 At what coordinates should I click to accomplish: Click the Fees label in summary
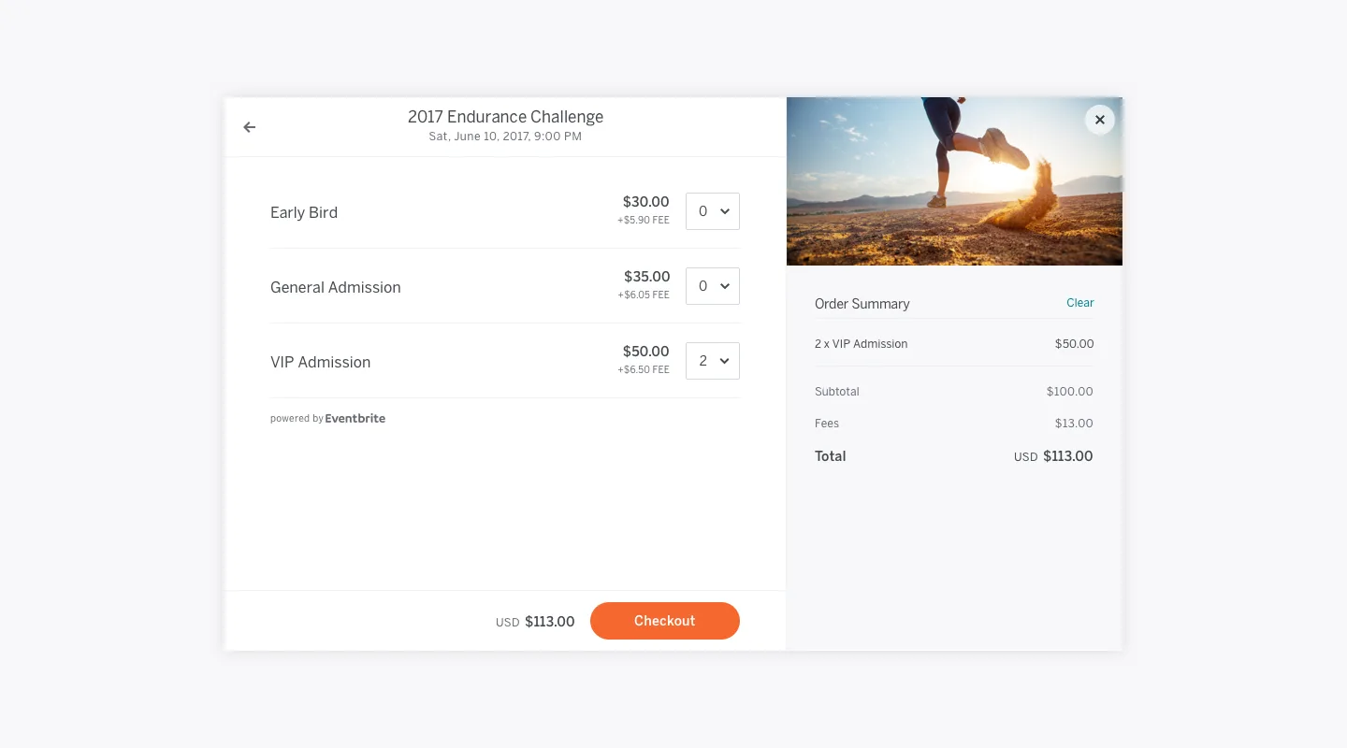coord(827,424)
